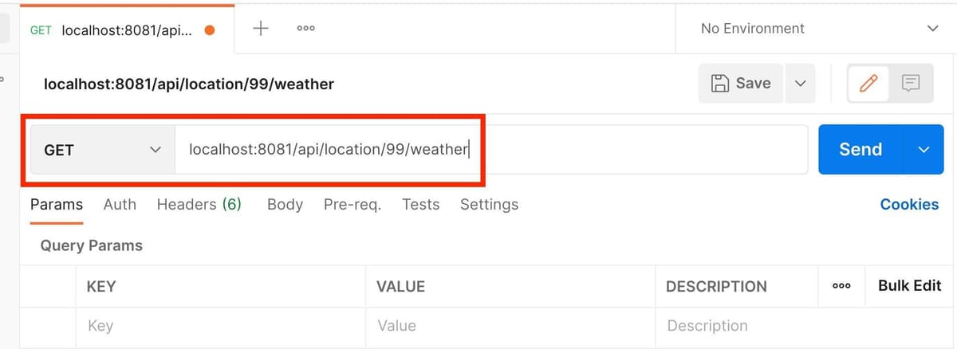Viewport: 957px width, 349px height.
Task: Open the GET method dropdown
Action: 102,150
